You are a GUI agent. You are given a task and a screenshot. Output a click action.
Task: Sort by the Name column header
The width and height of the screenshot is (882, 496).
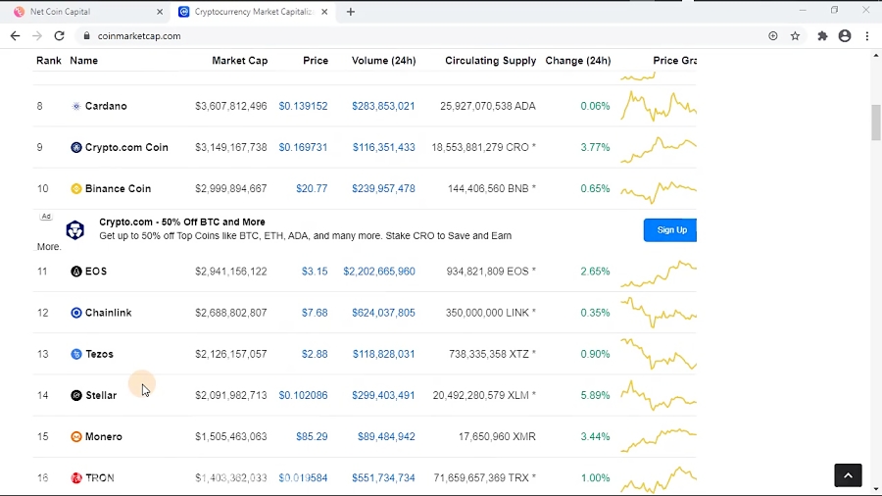click(84, 61)
